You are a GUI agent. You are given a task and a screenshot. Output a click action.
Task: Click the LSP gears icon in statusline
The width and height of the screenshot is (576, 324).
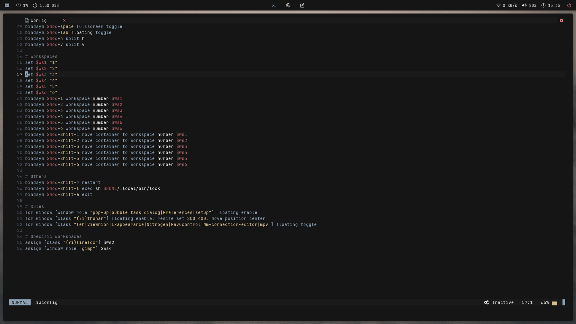pos(486,302)
